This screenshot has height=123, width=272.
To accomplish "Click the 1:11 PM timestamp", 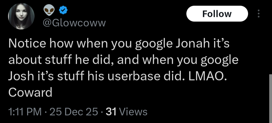I will point(25,111).
